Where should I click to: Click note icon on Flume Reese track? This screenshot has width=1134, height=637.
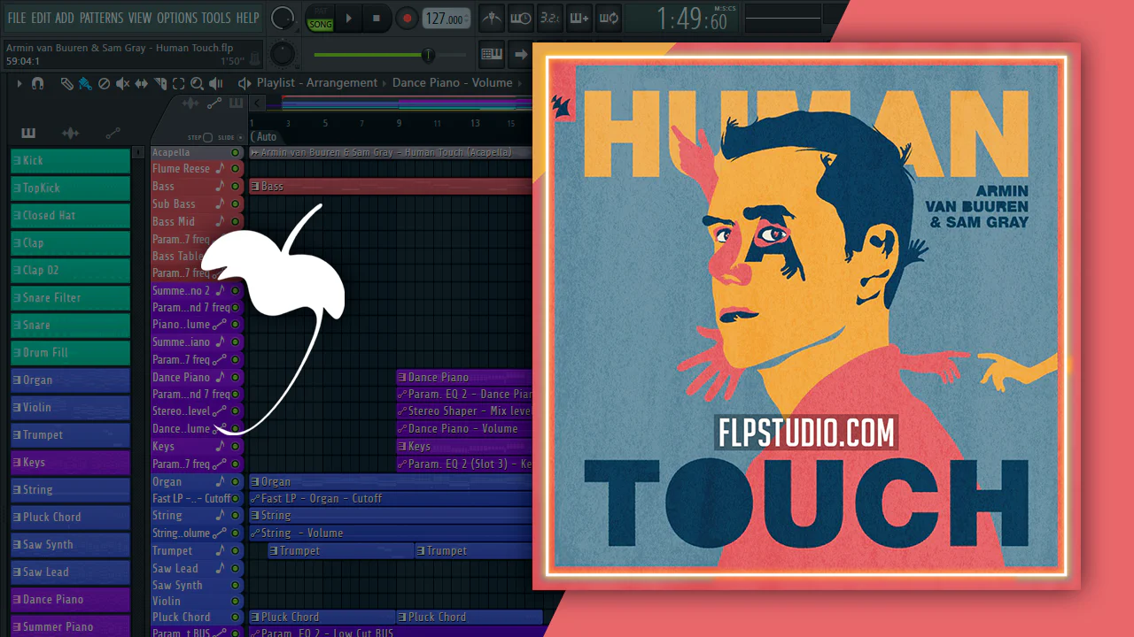click(220, 168)
